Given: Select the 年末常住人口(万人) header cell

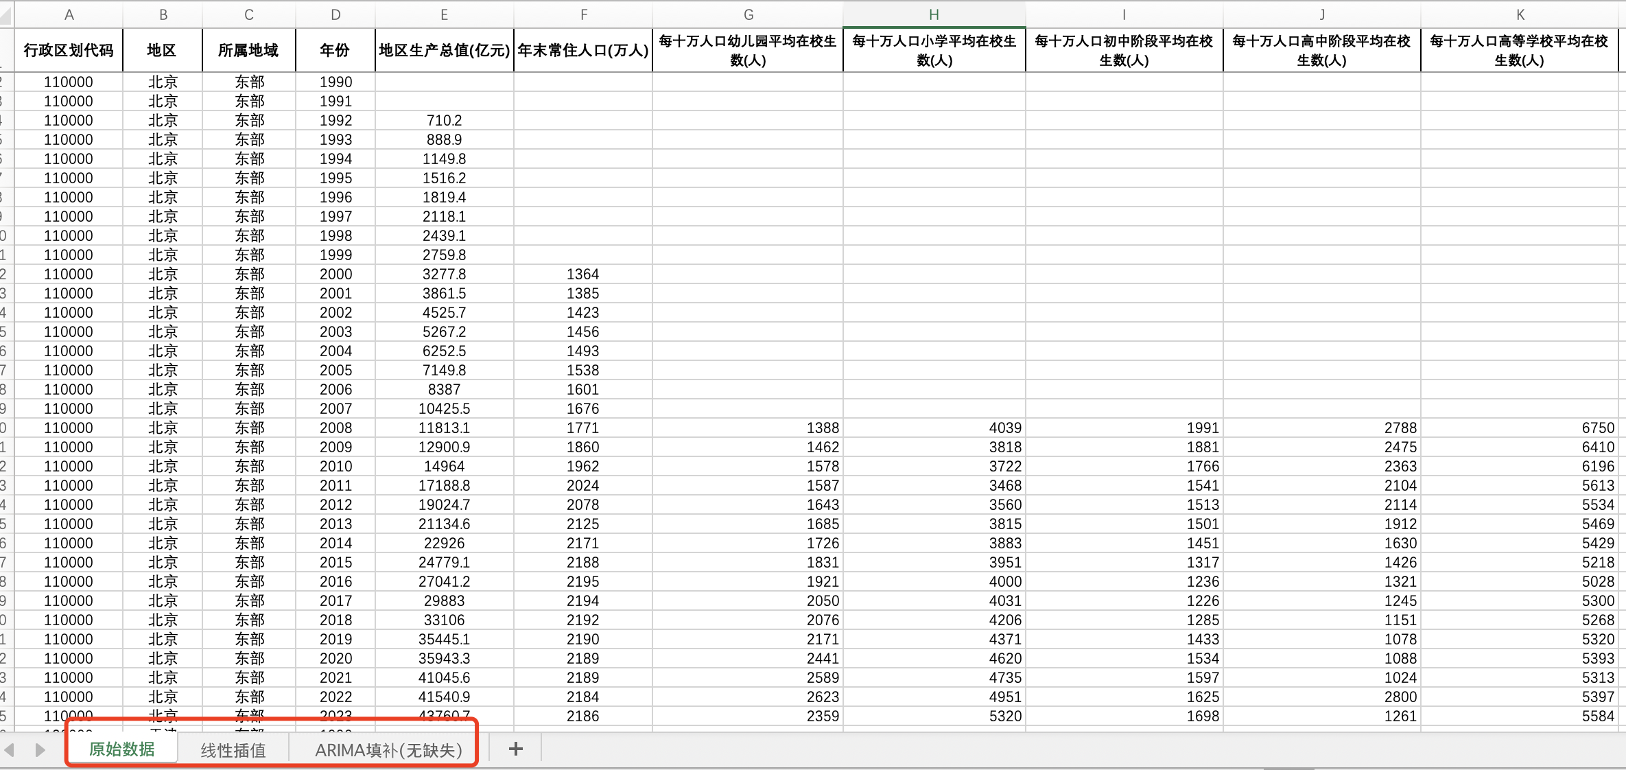Looking at the screenshot, I should coord(583,50).
